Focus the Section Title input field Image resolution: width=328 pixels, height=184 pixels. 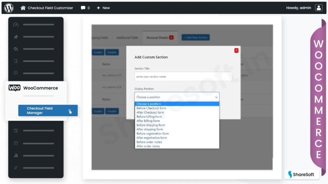tap(183, 76)
